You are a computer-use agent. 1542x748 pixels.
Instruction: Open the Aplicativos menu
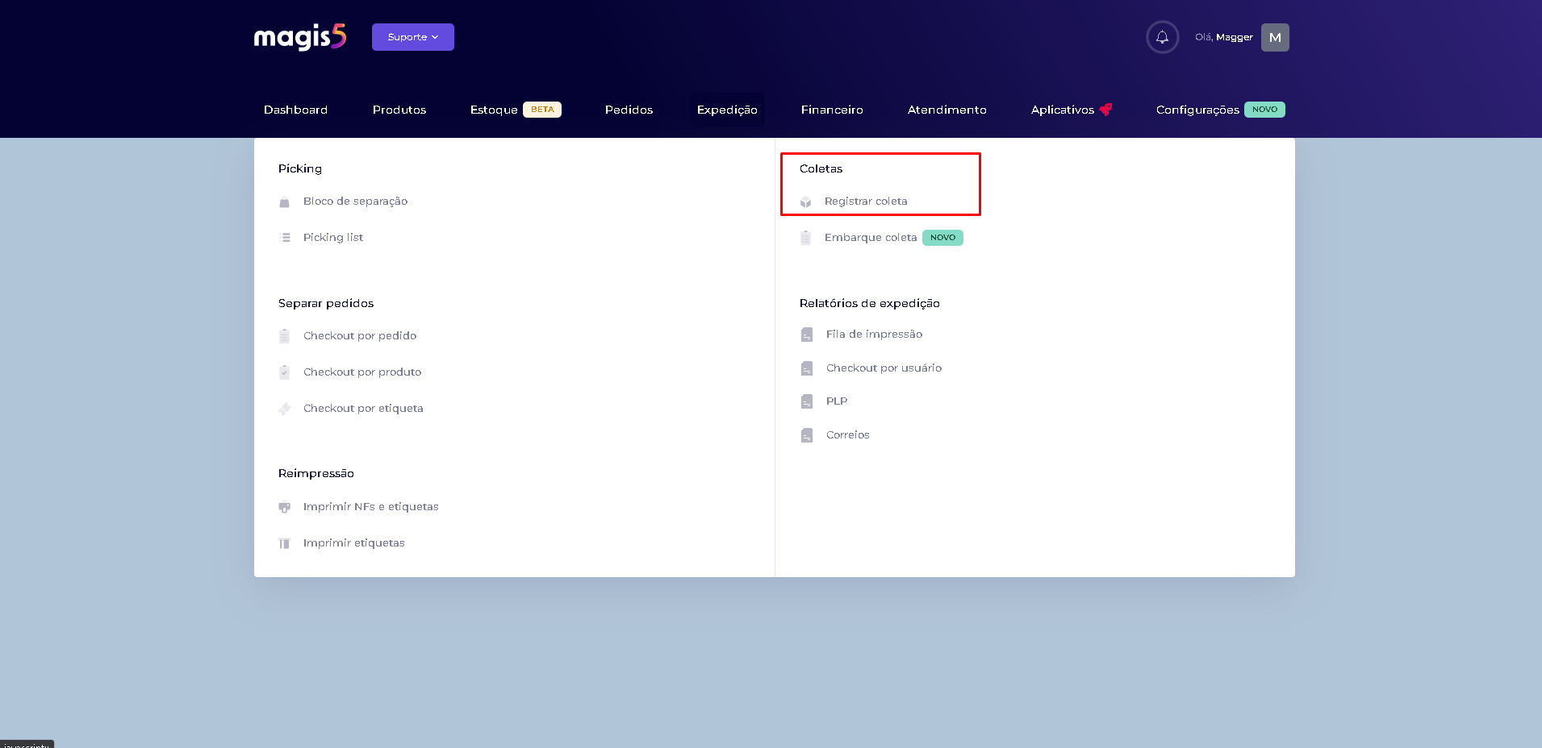pyautogui.click(x=1062, y=110)
